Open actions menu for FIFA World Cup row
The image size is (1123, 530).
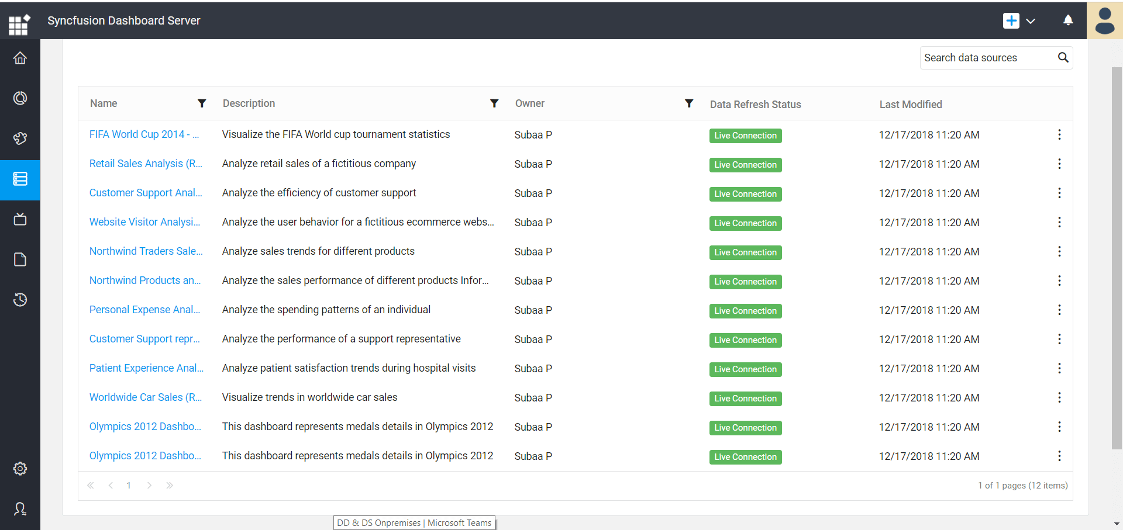[1059, 135]
